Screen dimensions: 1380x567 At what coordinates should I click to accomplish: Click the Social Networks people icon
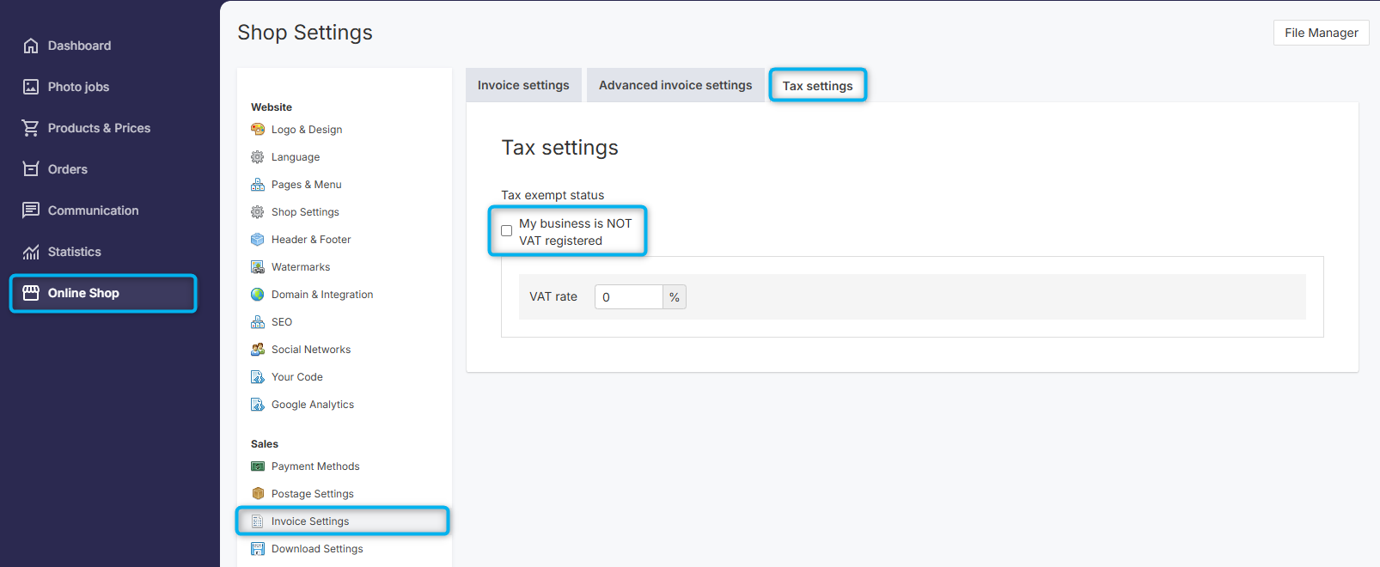pyautogui.click(x=258, y=350)
